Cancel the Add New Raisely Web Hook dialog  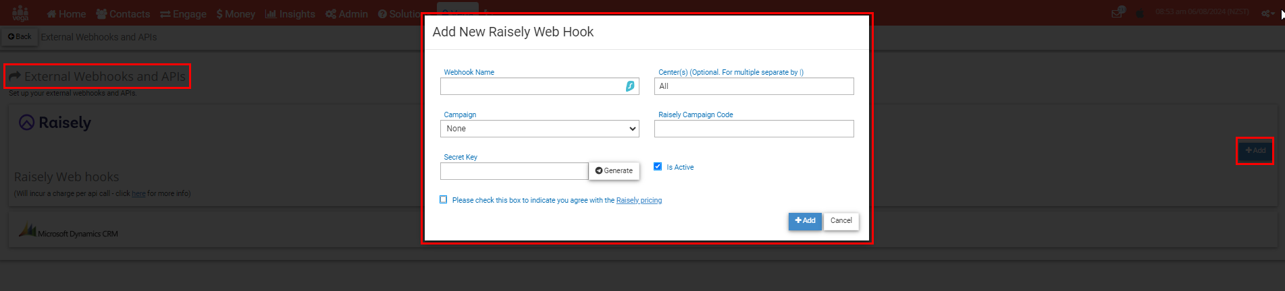(841, 221)
